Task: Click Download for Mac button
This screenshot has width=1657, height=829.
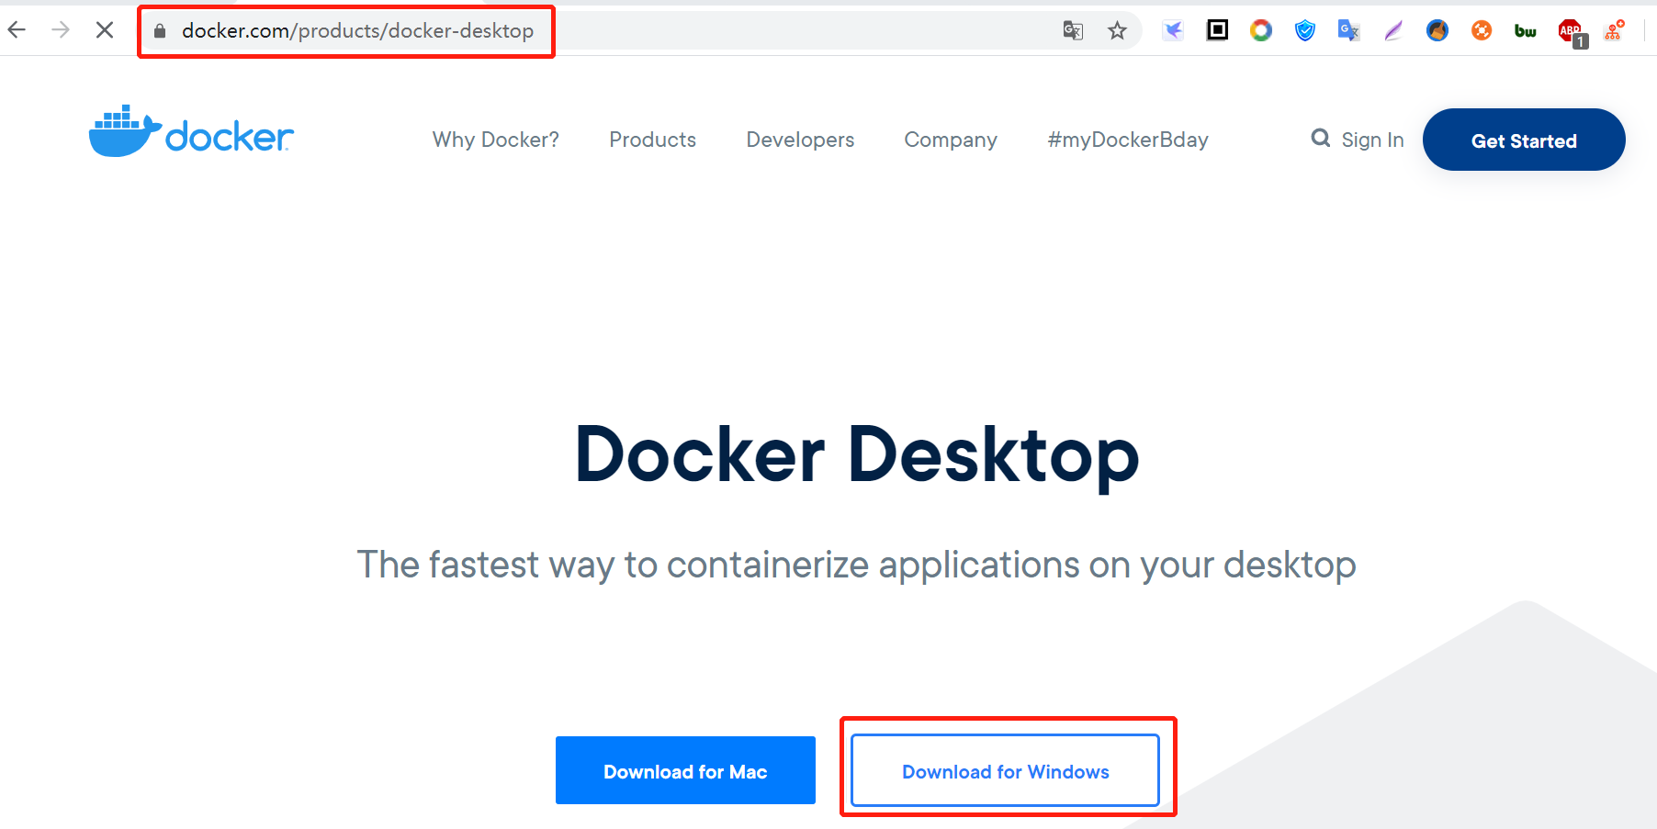Action: 685,770
